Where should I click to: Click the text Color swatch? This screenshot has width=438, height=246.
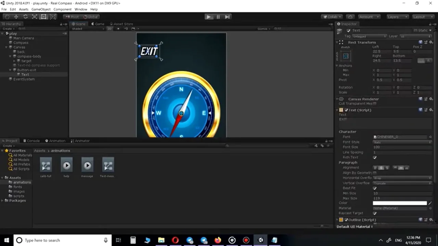point(400,203)
